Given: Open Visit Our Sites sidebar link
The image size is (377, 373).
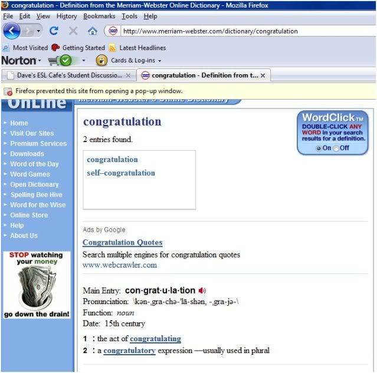Looking at the screenshot, I should click(32, 133).
